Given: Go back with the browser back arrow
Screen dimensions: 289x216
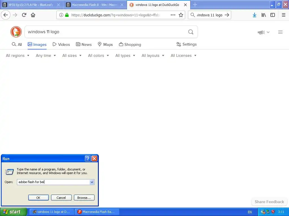Looking at the screenshot, I should pyautogui.click(x=6, y=15).
